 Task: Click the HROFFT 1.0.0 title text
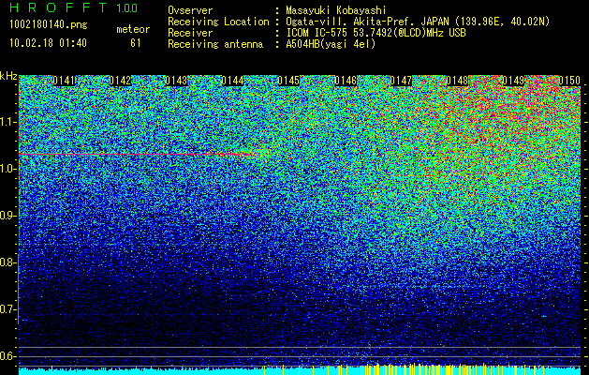(x=74, y=7)
